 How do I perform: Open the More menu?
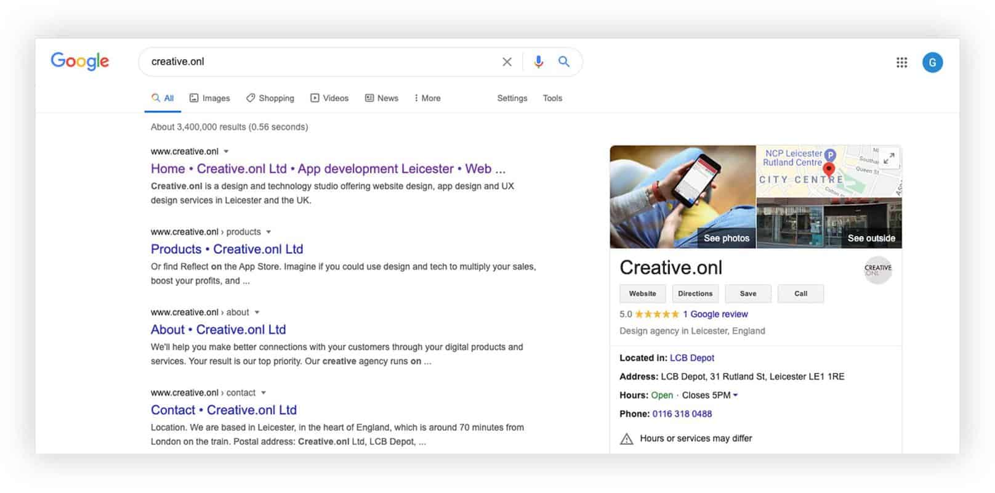427,98
